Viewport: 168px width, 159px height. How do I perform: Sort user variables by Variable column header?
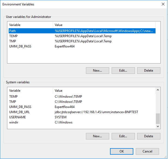coord(30,25)
